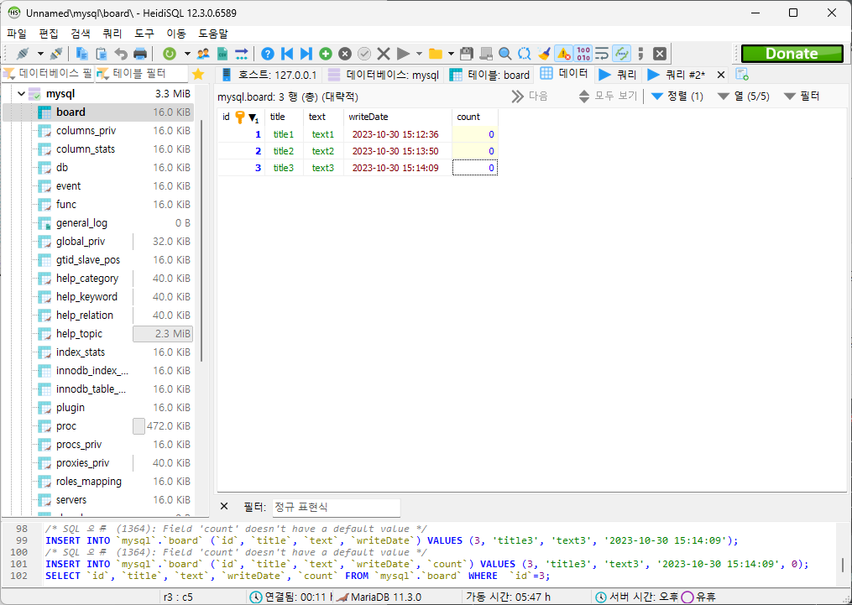
Task: Open the Run query dropdown arrow
Action: (x=419, y=54)
